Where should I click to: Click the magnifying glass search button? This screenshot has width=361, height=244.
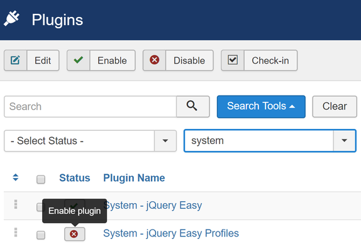(193, 106)
